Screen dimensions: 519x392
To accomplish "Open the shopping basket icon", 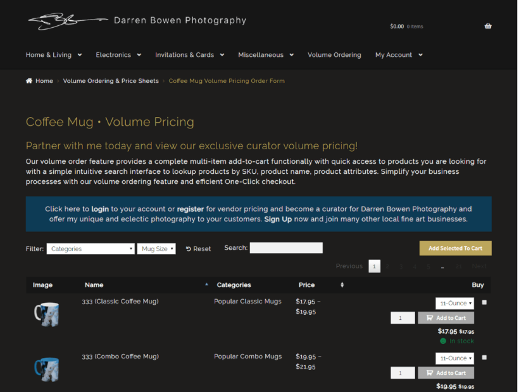I will tap(488, 26).
